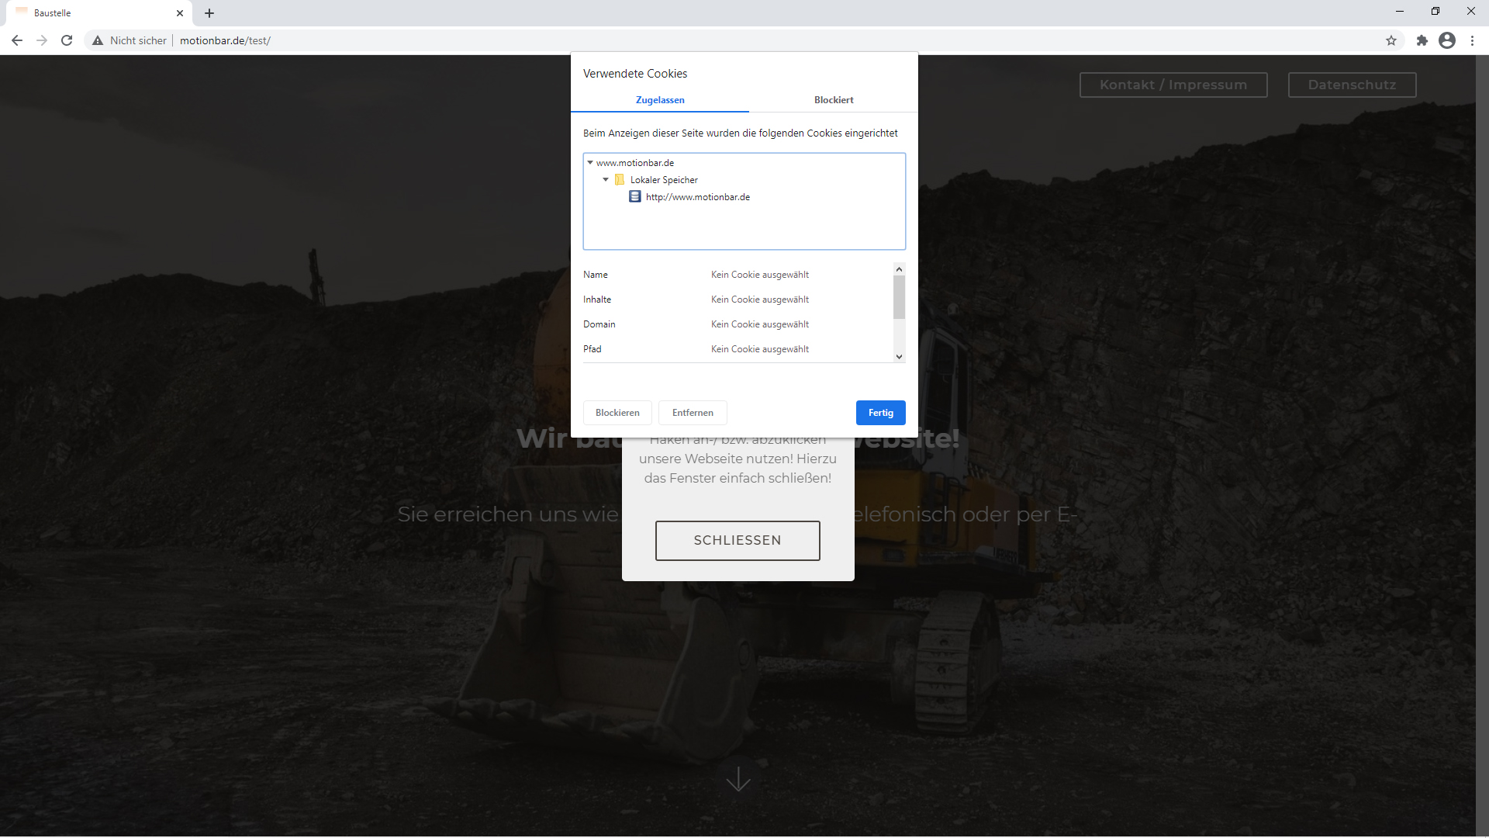
Task: Click the cookie details scrollbar down arrow
Action: point(899,357)
